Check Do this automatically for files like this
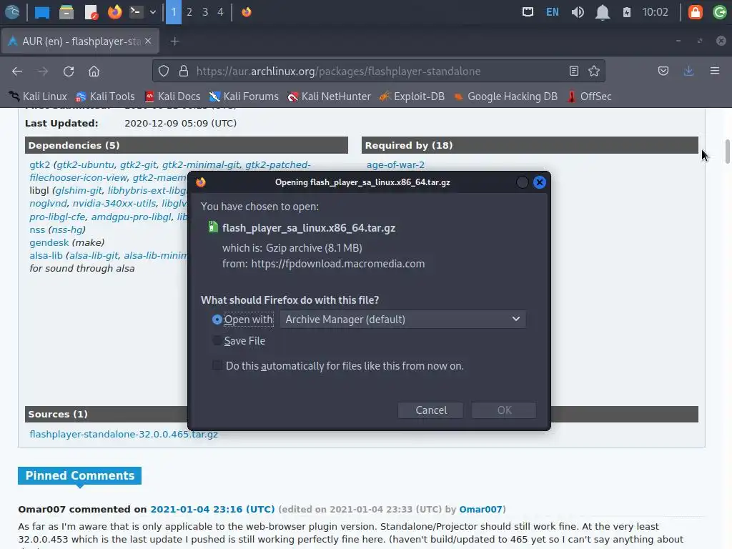Screen dimensions: 732x549 click(x=217, y=365)
